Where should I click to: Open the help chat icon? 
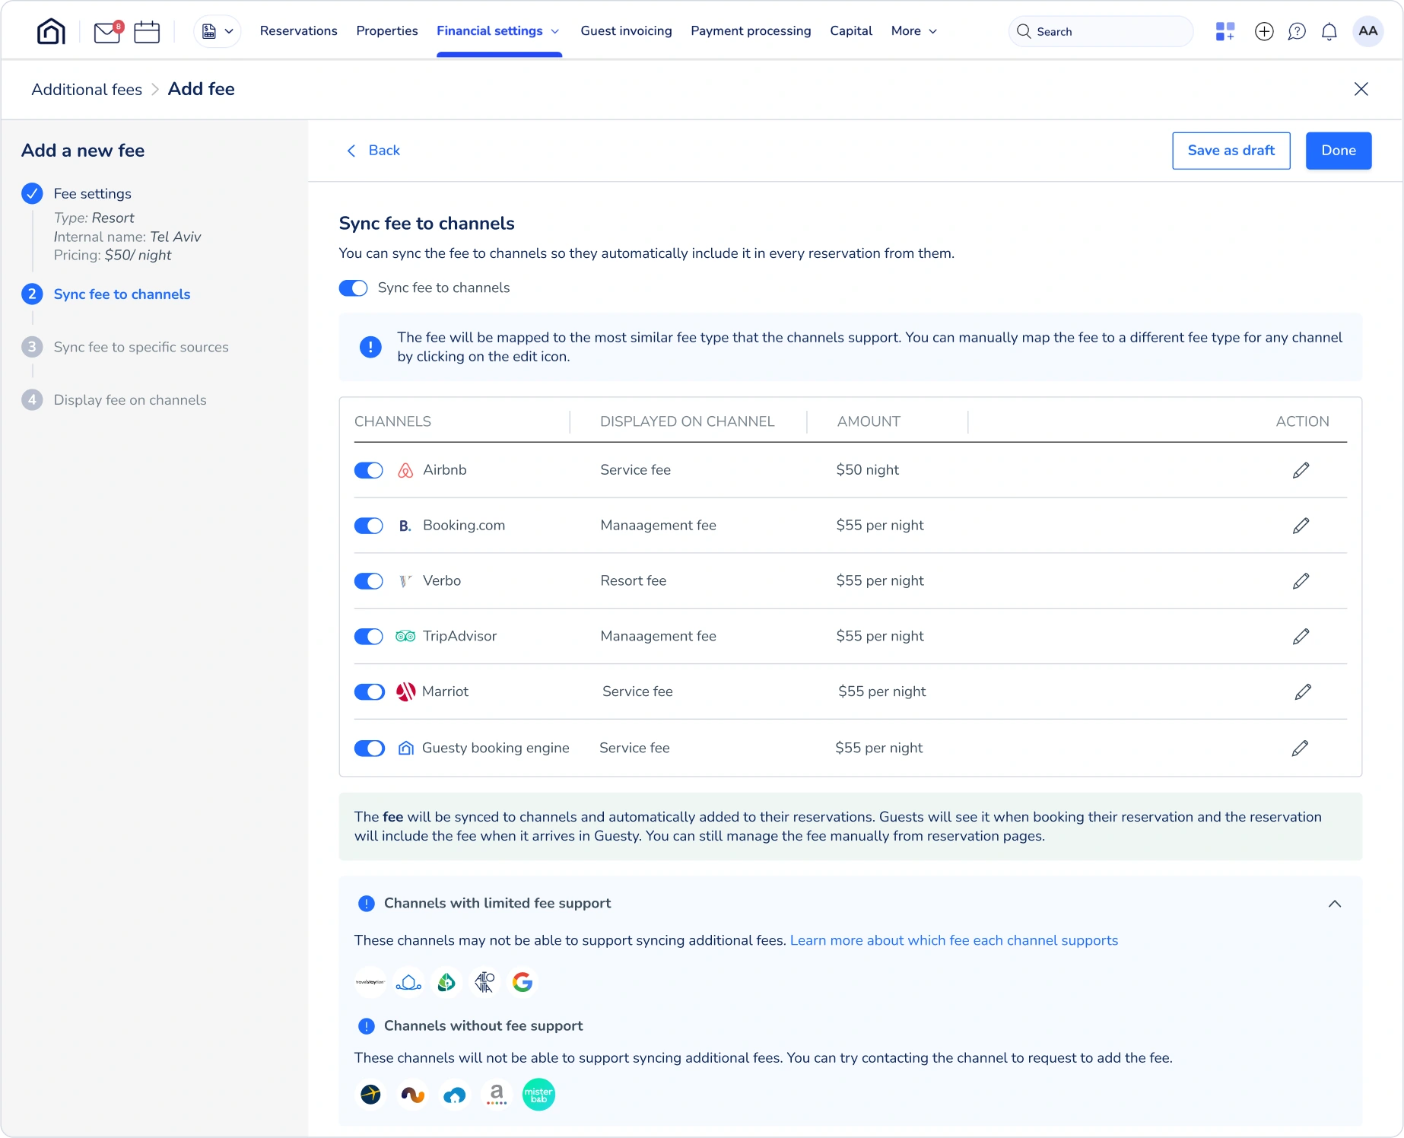(x=1297, y=31)
